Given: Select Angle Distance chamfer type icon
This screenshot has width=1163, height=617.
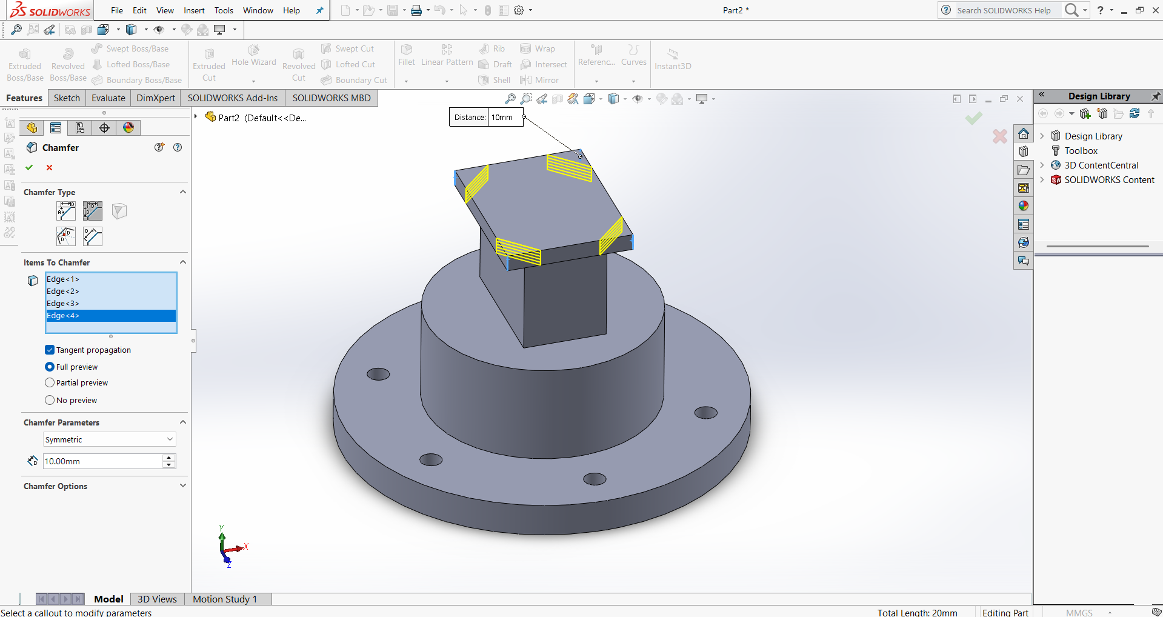Looking at the screenshot, I should click(66, 211).
